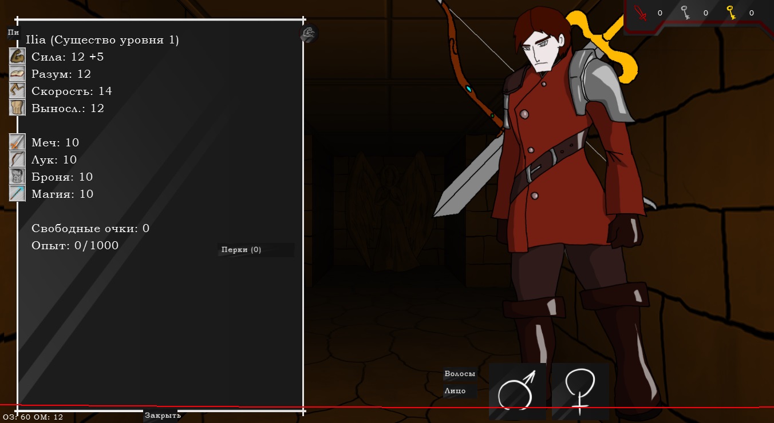Click the Выносл. (endurance) torso icon
The width and height of the screenshot is (774, 423).
[x=17, y=107]
